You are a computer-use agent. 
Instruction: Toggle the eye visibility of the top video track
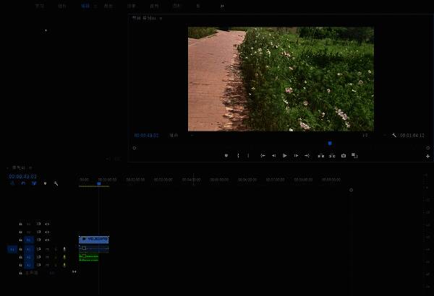tap(47, 224)
